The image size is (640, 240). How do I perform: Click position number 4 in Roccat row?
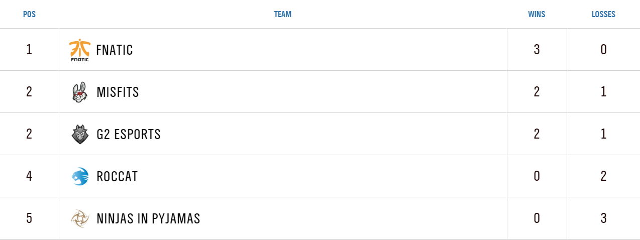(x=29, y=176)
